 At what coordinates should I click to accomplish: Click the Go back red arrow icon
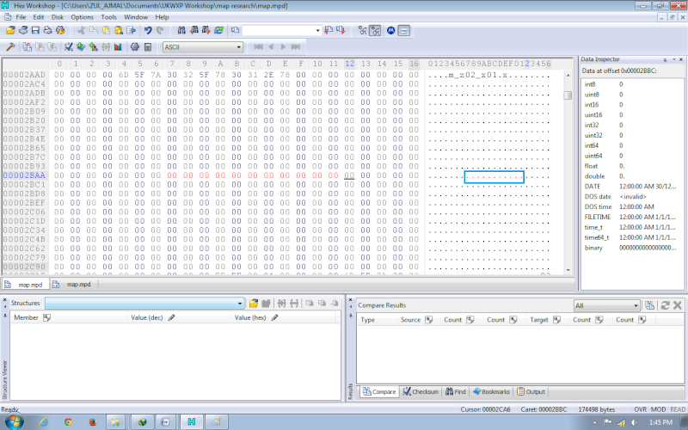[x=329, y=30]
